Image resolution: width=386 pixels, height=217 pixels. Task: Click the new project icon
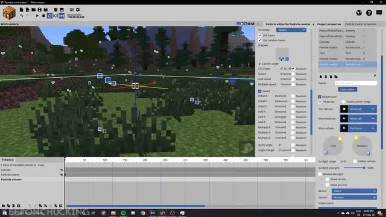[x=22, y=10]
